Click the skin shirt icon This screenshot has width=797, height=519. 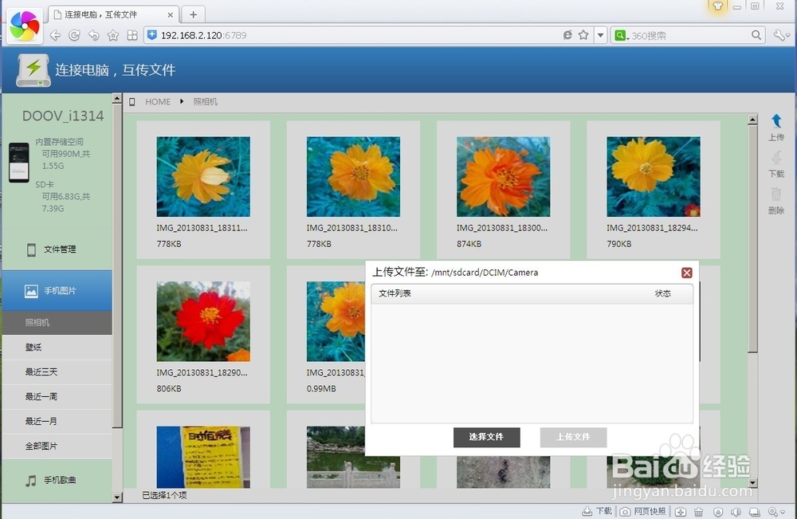[718, 6]
